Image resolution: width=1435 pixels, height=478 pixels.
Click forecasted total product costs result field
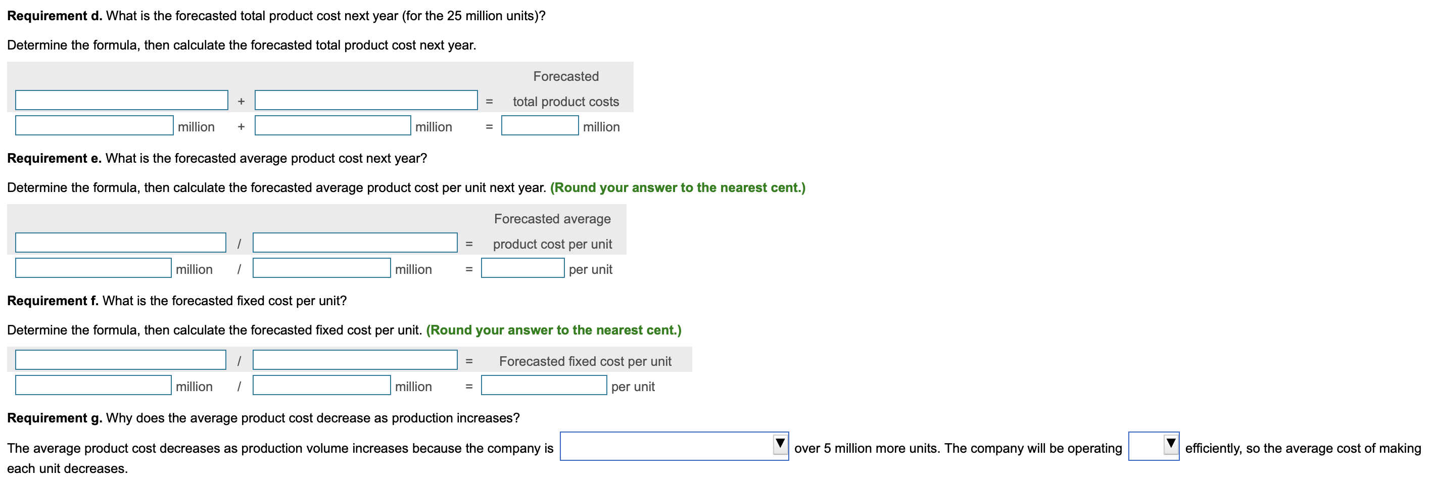[540, 125]
